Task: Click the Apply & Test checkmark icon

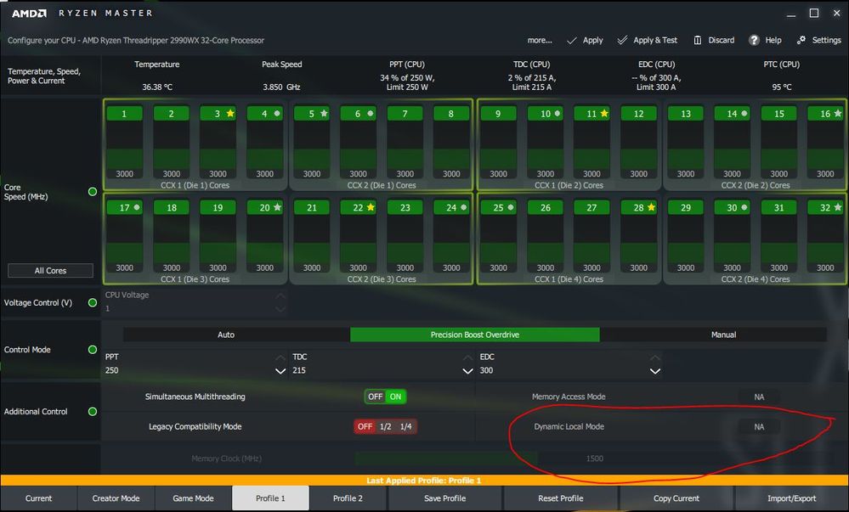Action: 622,41
